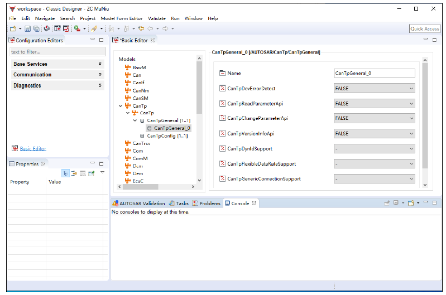Viewport: 446px width, 295px height.
Task: Maximize the Basic Editor pane
Action: point(434,40)
